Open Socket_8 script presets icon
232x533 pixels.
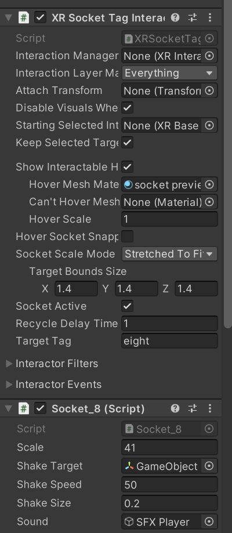(193, 408)
